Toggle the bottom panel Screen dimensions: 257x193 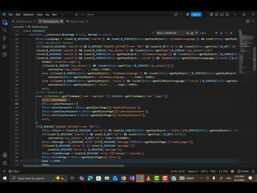(222, 14)
